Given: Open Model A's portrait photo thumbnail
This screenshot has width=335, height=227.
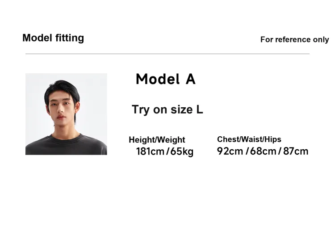Looking at the screenshot, I should pos(66,114).
